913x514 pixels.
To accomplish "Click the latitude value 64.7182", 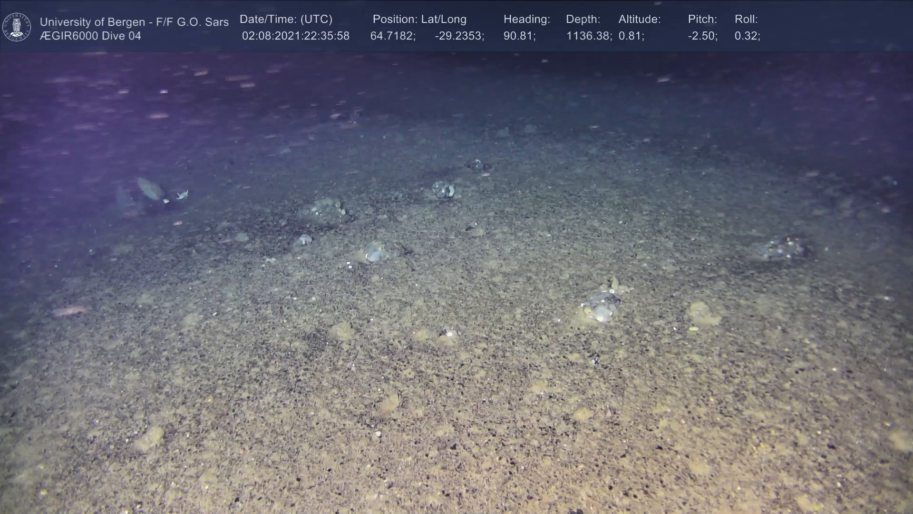I will point(393,36).
